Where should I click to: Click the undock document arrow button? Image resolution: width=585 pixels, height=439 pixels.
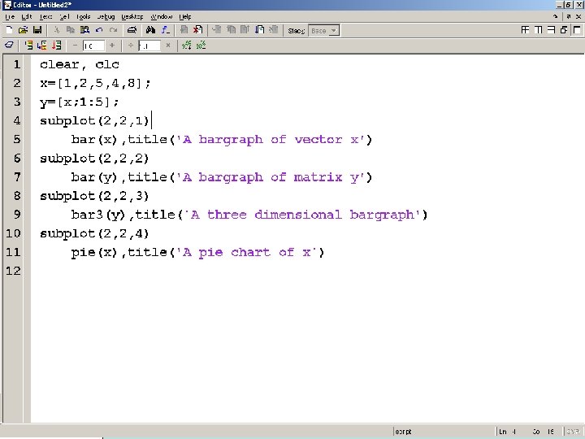point(568,16)
